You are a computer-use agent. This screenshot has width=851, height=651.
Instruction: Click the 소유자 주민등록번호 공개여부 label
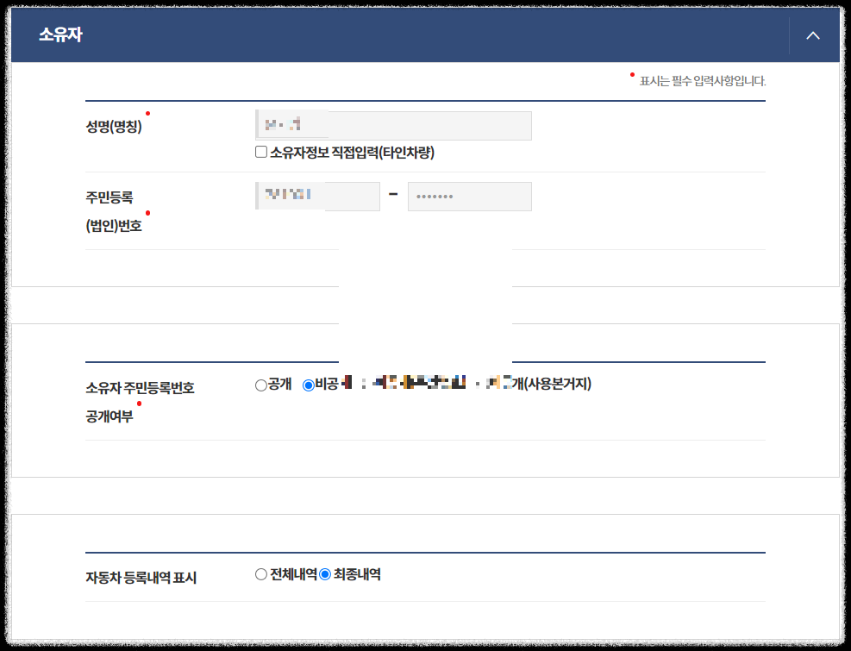tap(140, 402)
